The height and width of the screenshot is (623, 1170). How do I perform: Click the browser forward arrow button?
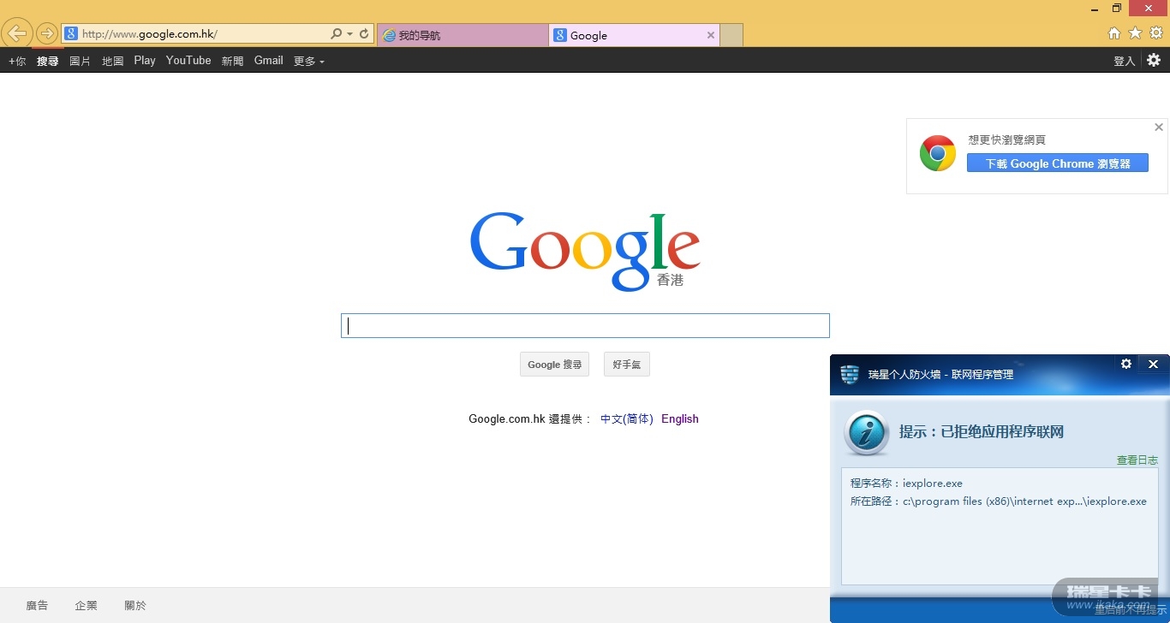click(47, 34)
